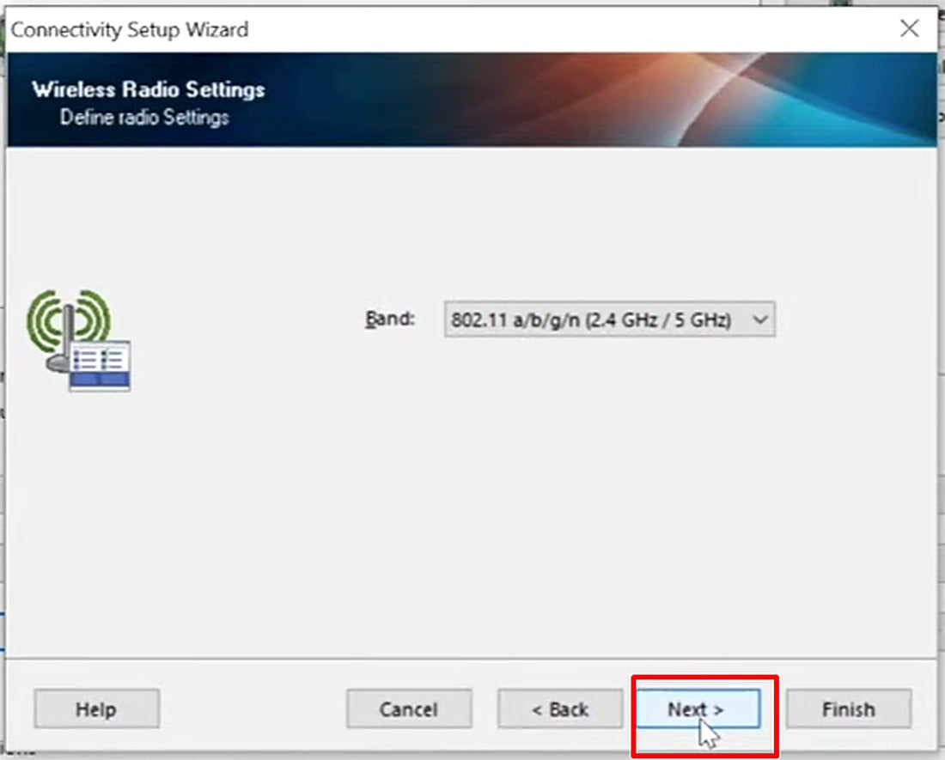Open the Band dropdown list
Screen dimensions: 945x760
[609, 319]
